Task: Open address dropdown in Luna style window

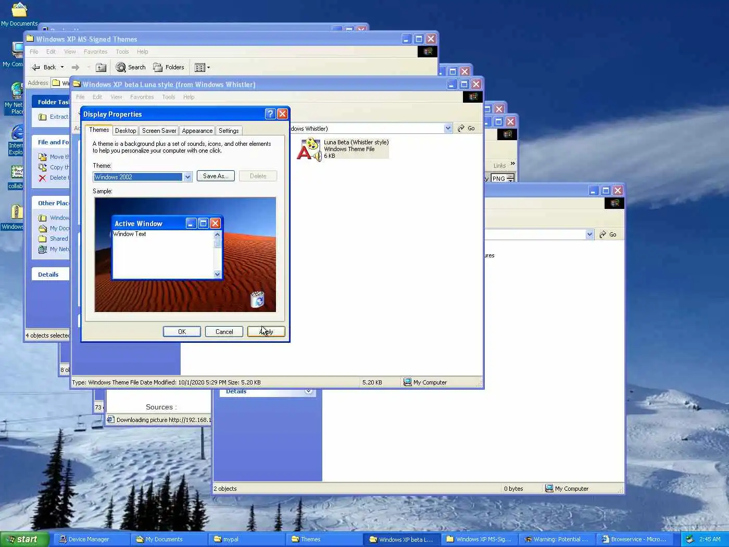Action: coord(448,128)
